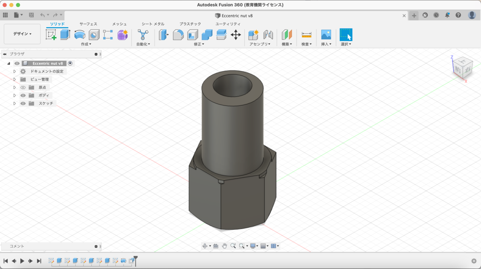481x269 pixels.
Task: Collapse the Eccentric nut v8 tree root
Action: (8, 63)
